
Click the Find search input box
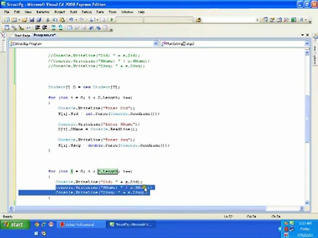(x=229, y=20)
